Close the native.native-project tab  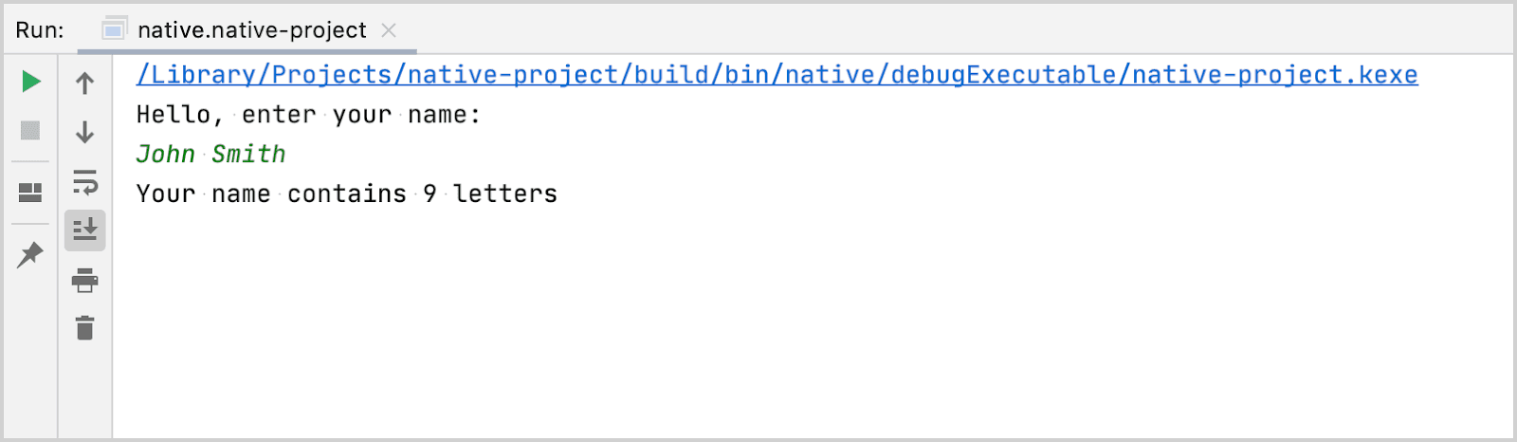[389, 30]
